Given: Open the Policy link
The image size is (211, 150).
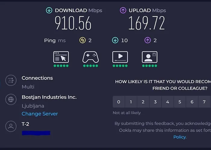Looking at the screenshot, I should (x=180, y=137).
